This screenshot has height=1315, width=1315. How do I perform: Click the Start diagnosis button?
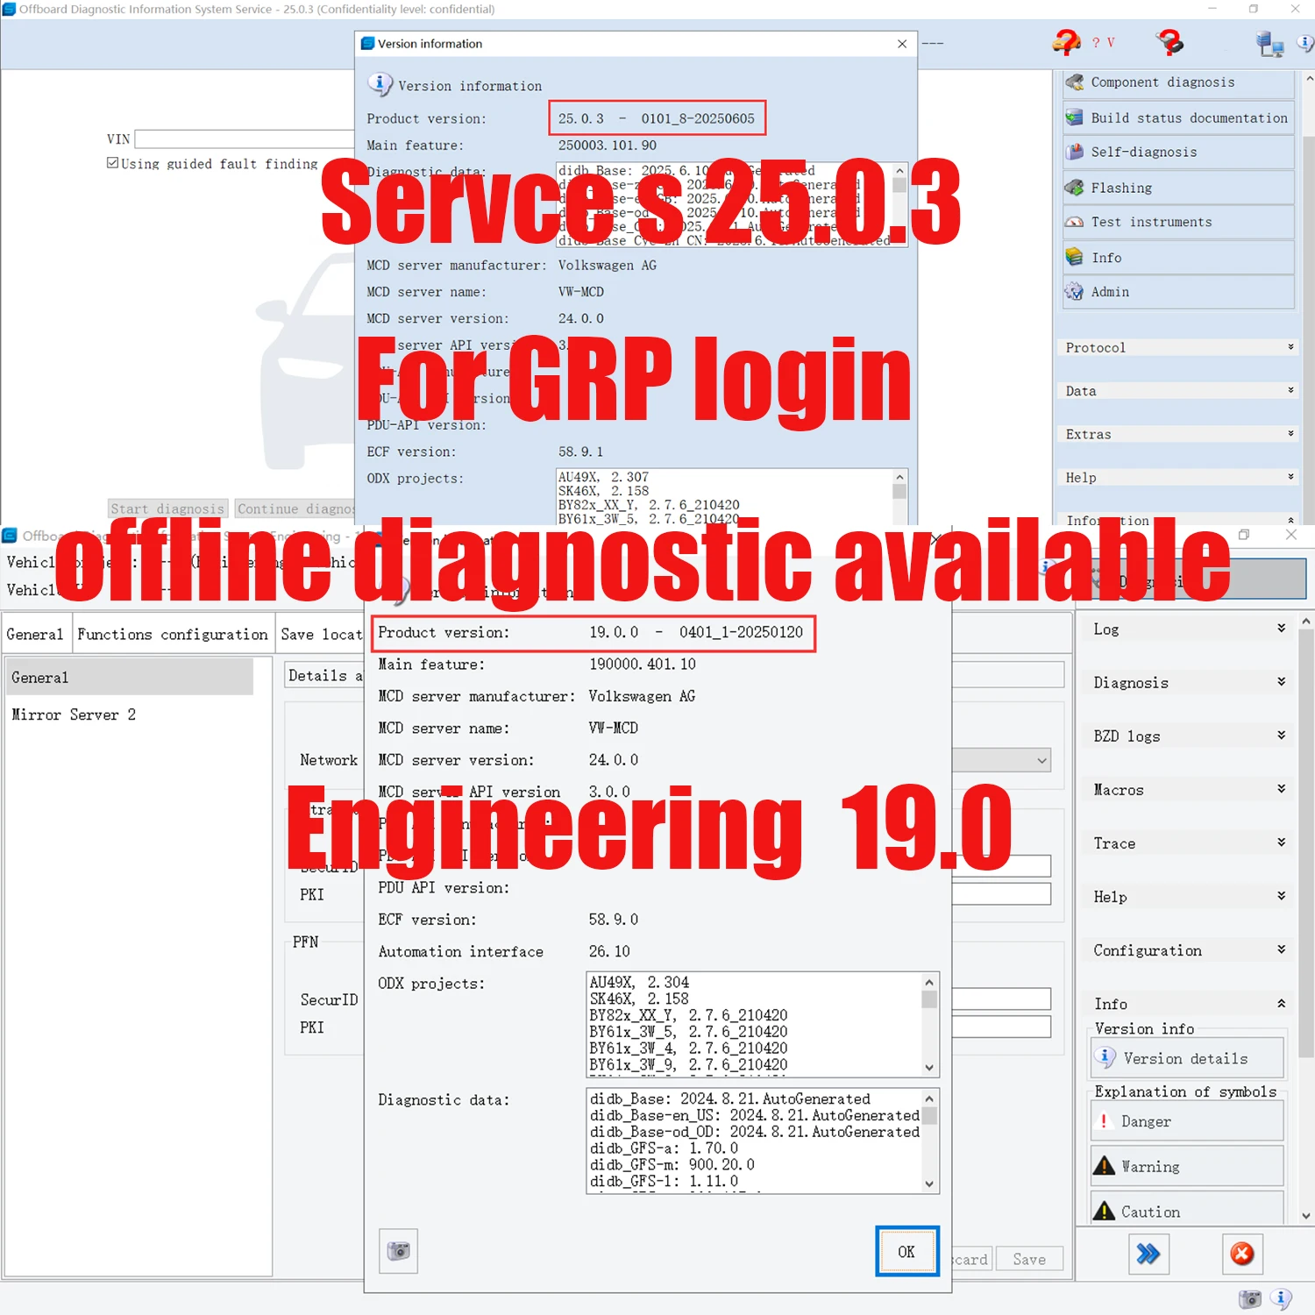[167, 508]
